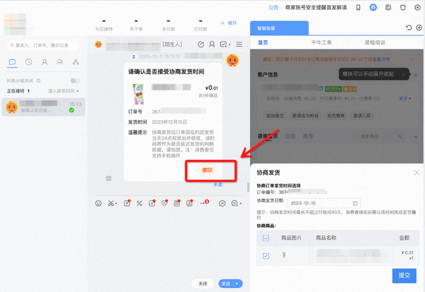This screenshot has width=425, height=292.
Task: Click the blue customer service avatar icon
Action: click(x=373, y=7)
